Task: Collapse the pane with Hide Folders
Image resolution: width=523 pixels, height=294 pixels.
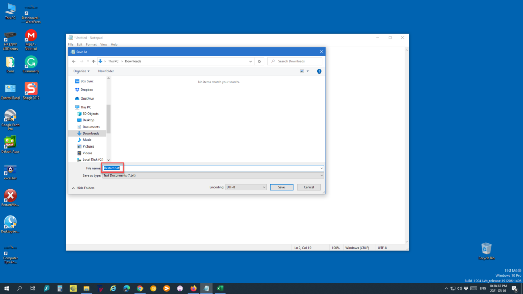Action: tap(83, 188)
